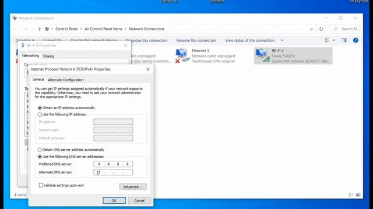Tick the Validate settings upon exit checkbox

[x=41, y=185]
